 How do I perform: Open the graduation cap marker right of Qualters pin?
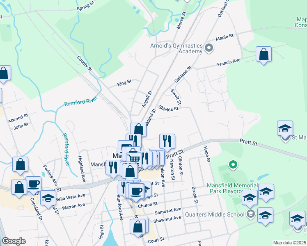pyautogui.click(x=265, y=215)
